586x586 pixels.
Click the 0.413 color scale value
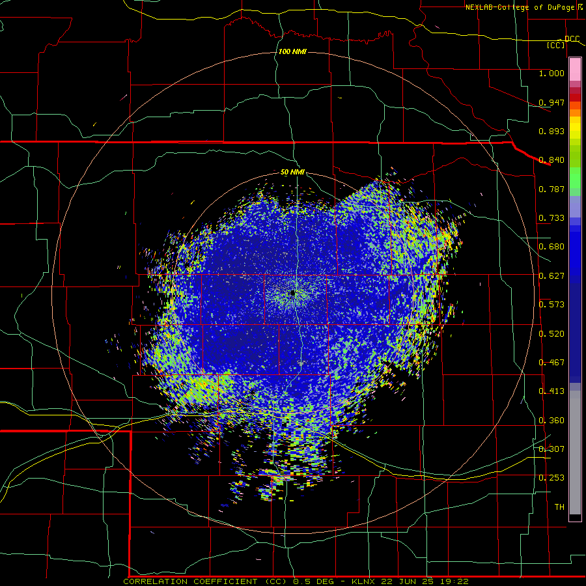[x=551, y=391]
